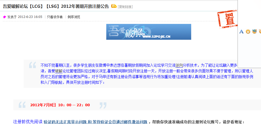261x126 pixels.
Task: Switch to 倒序浏览 reverse order view
Action: [x=74, y=17]
